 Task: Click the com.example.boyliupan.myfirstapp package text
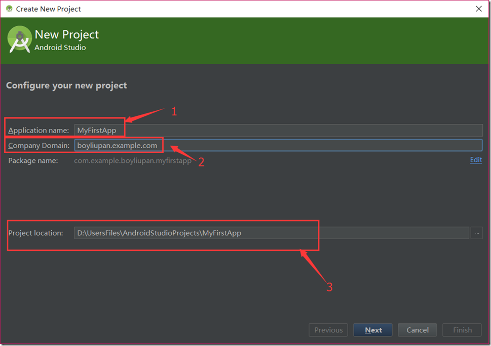[x=133, y=160]
